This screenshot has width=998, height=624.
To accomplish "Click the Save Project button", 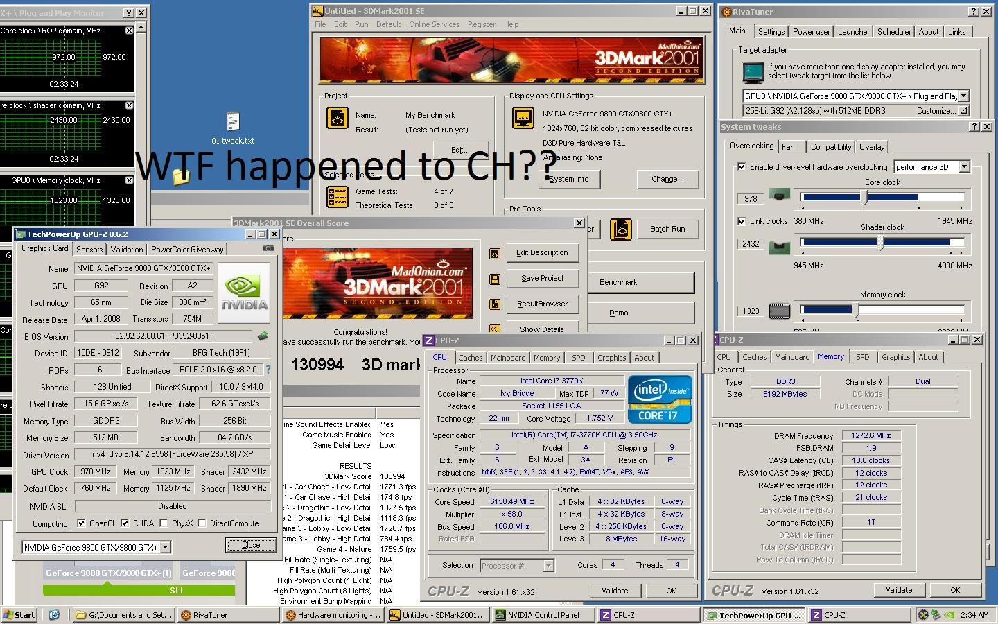I will pos(542,279).
